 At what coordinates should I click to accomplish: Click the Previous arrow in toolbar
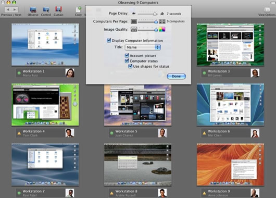click(x=8, y=9)
